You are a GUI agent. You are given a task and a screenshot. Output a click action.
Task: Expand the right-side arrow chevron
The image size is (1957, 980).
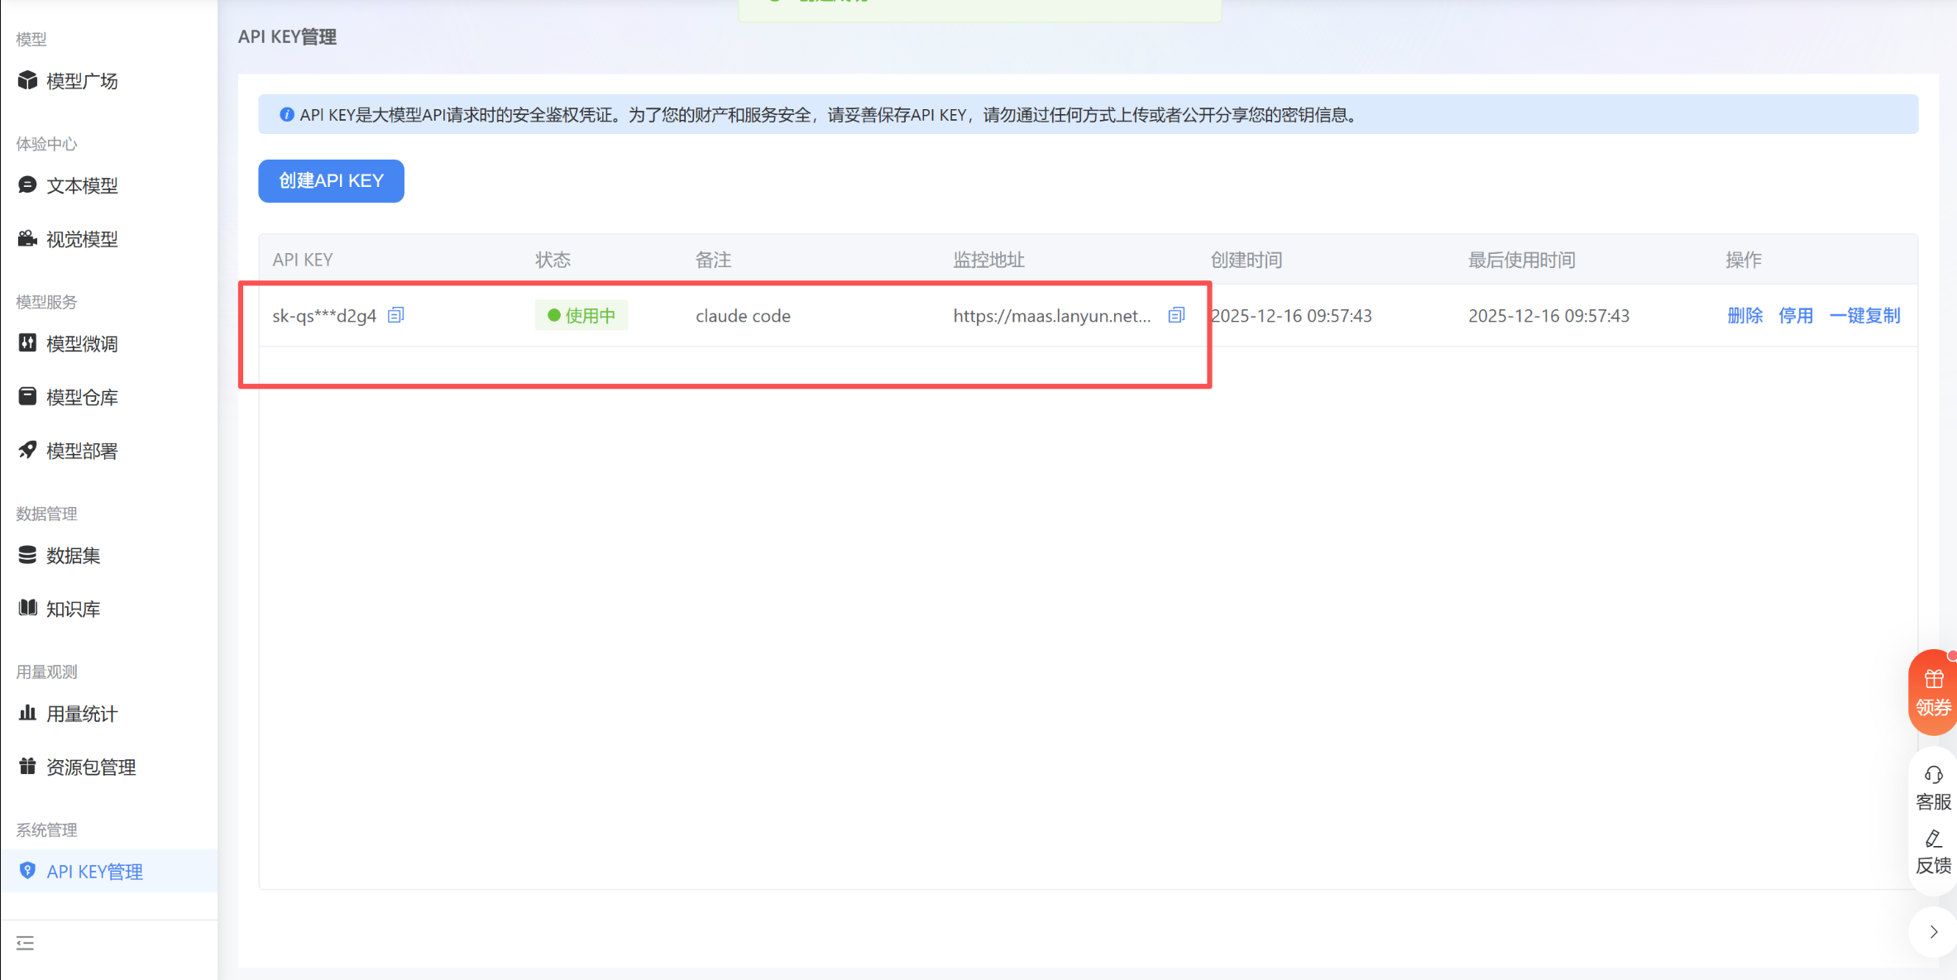(x=1933, y=932)
